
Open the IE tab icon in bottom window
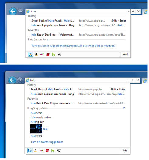tap(145, 81)
